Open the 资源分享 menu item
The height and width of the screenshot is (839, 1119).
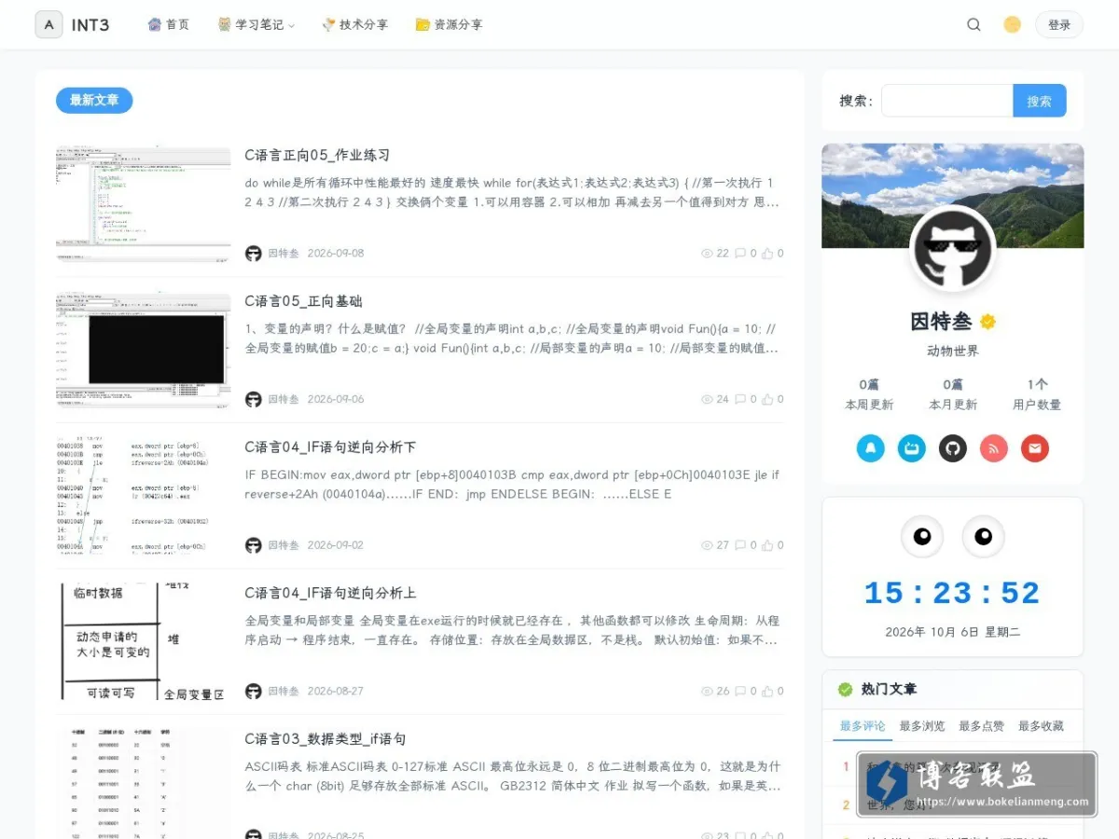(x=449, y=25)
